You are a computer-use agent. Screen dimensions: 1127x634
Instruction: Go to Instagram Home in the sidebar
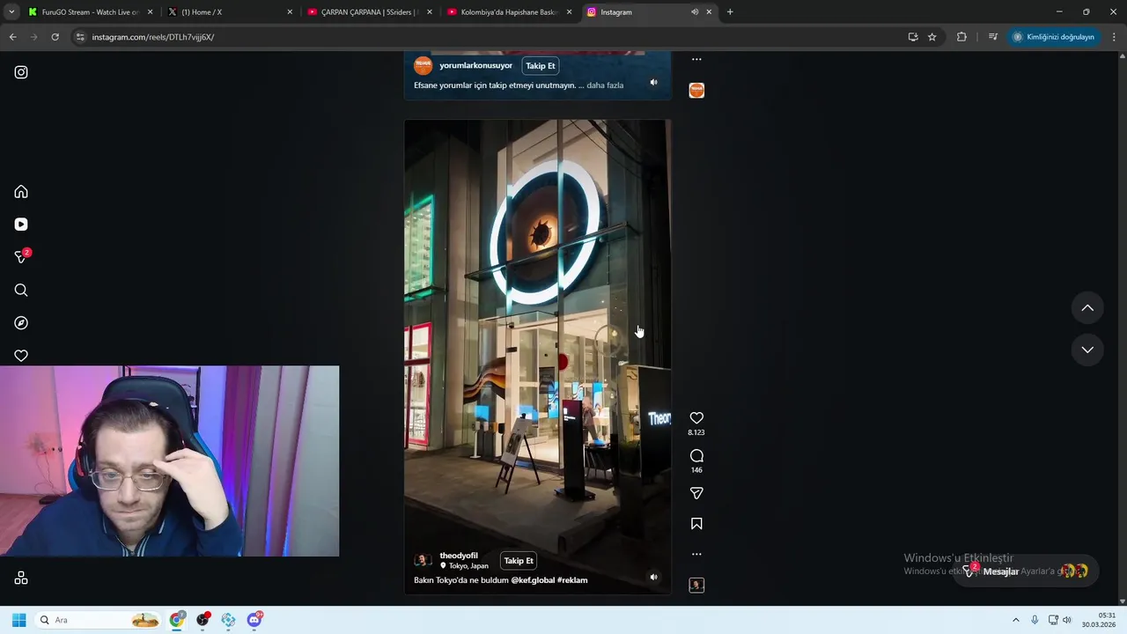coord(21,192)
